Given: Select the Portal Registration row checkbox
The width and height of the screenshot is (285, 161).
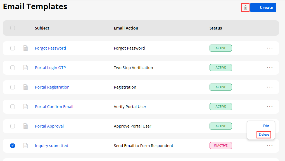Looking at the screenshot, I should coord(13,87).
